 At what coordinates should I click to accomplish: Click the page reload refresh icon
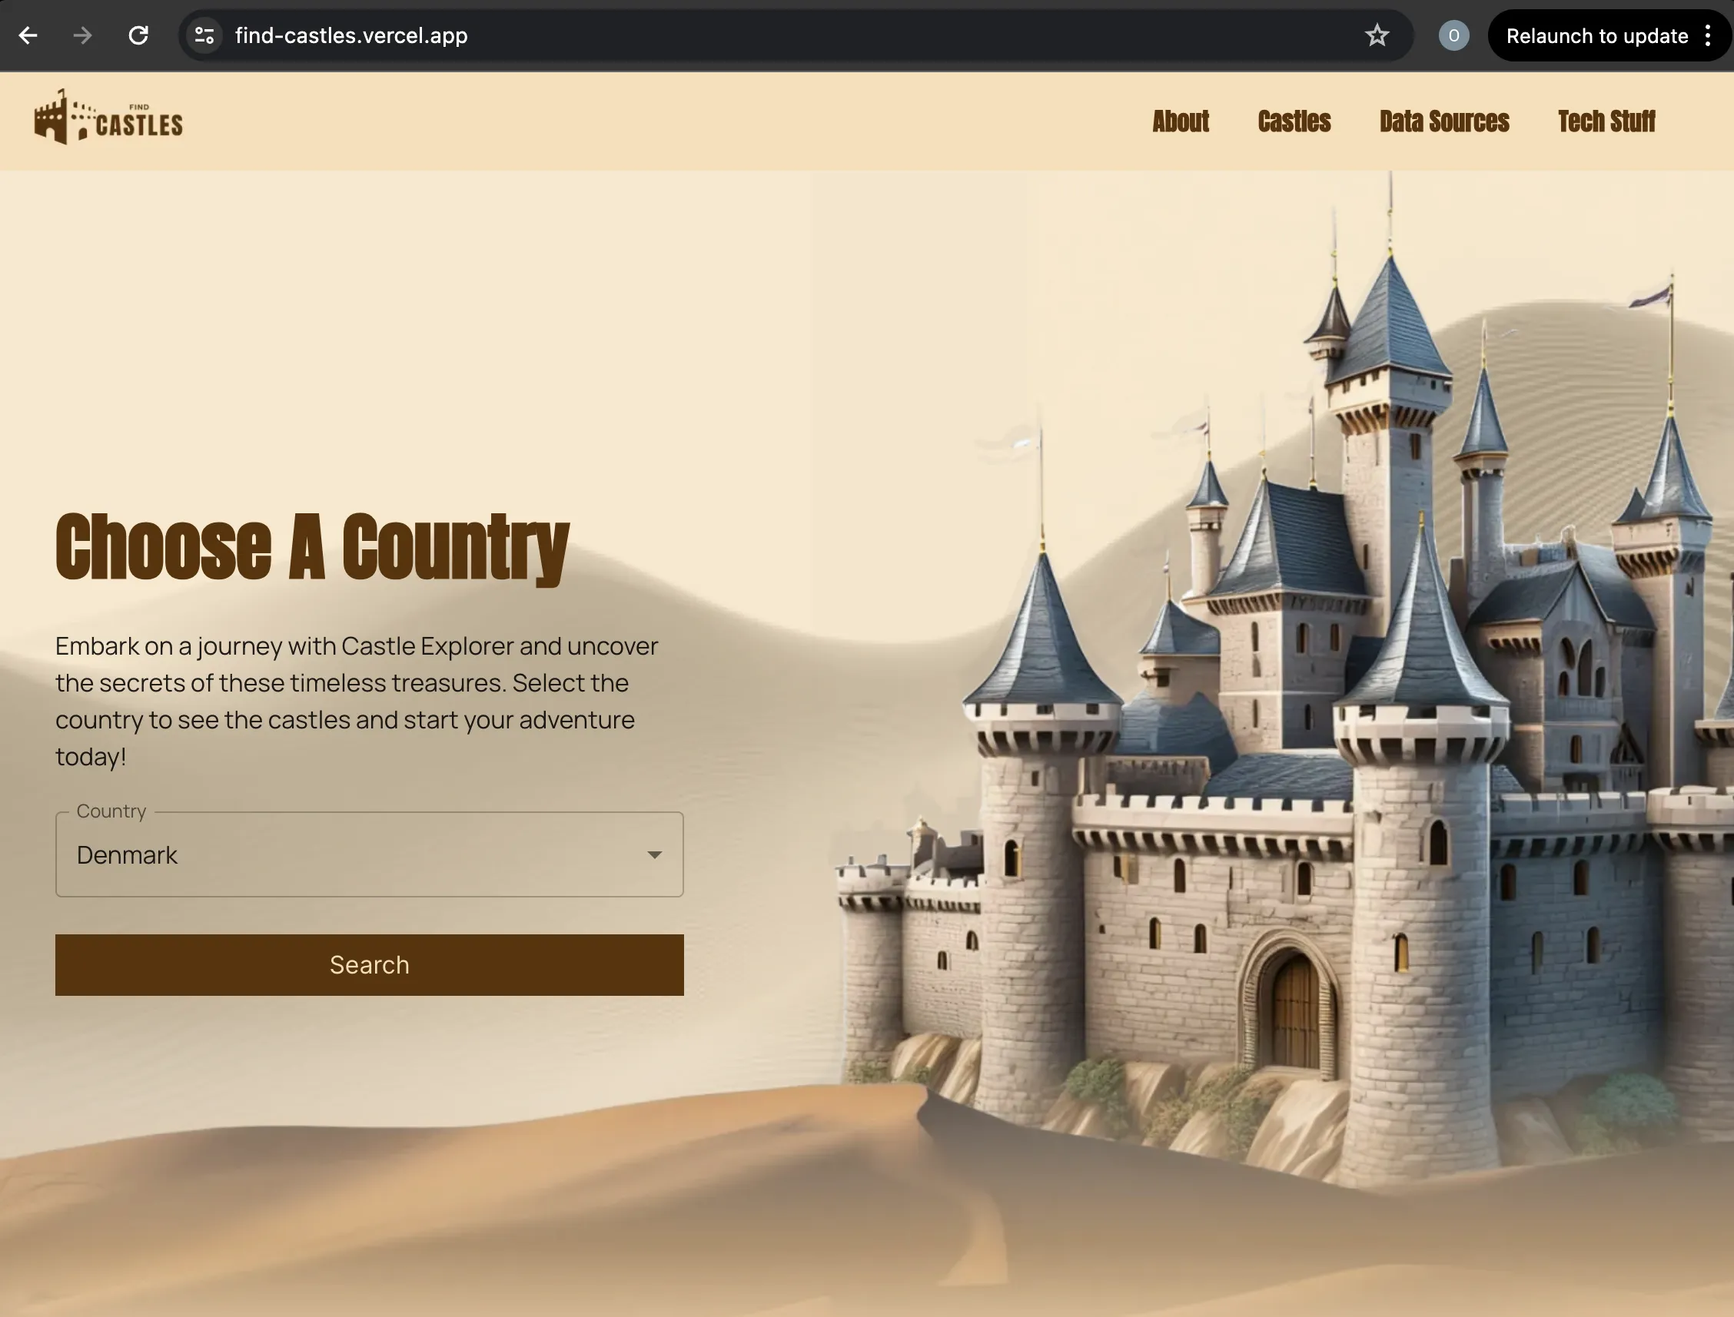tap(135, 35)
